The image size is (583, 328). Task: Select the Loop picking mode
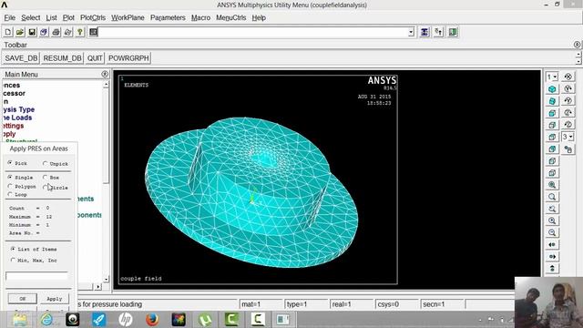point(10,194)
